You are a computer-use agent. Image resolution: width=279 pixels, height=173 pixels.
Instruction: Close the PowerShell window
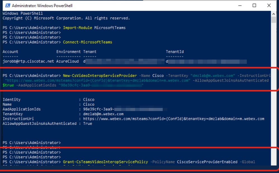click(269, 6)
